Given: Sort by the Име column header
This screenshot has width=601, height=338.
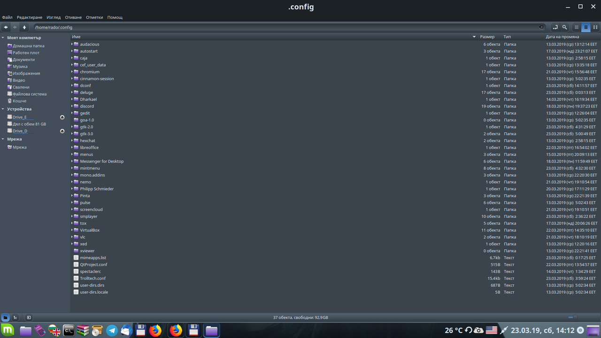Looking at the screenshot, I should coord(274,37).
